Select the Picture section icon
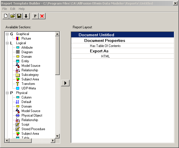This screenshot has height=148, width=179. [18, 38]
